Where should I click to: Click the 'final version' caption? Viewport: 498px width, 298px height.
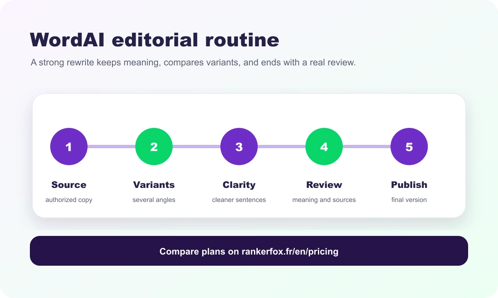409,200
